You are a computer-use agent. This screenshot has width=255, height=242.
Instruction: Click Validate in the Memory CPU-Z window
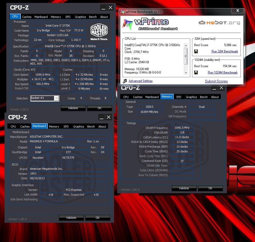click(184, 188)
